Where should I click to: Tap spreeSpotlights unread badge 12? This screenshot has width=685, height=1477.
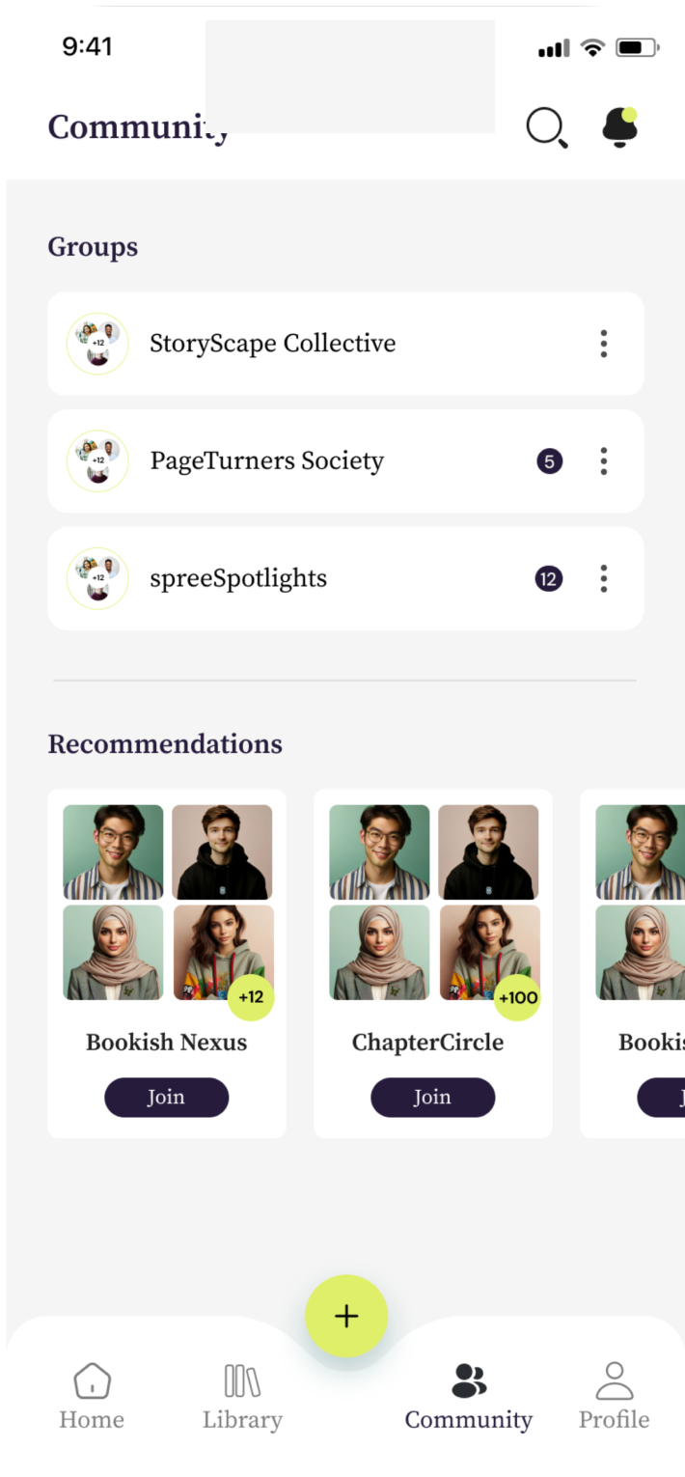click(x=549, y=579)
